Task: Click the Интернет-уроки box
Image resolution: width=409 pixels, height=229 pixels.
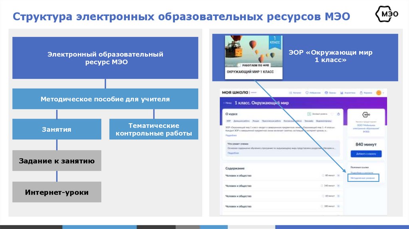Action: (57, 192)
